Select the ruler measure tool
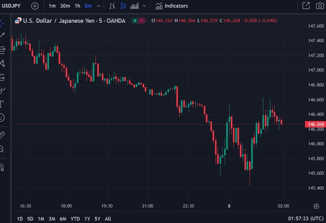Viewport: 326px width, 223px height. (2, 135)
